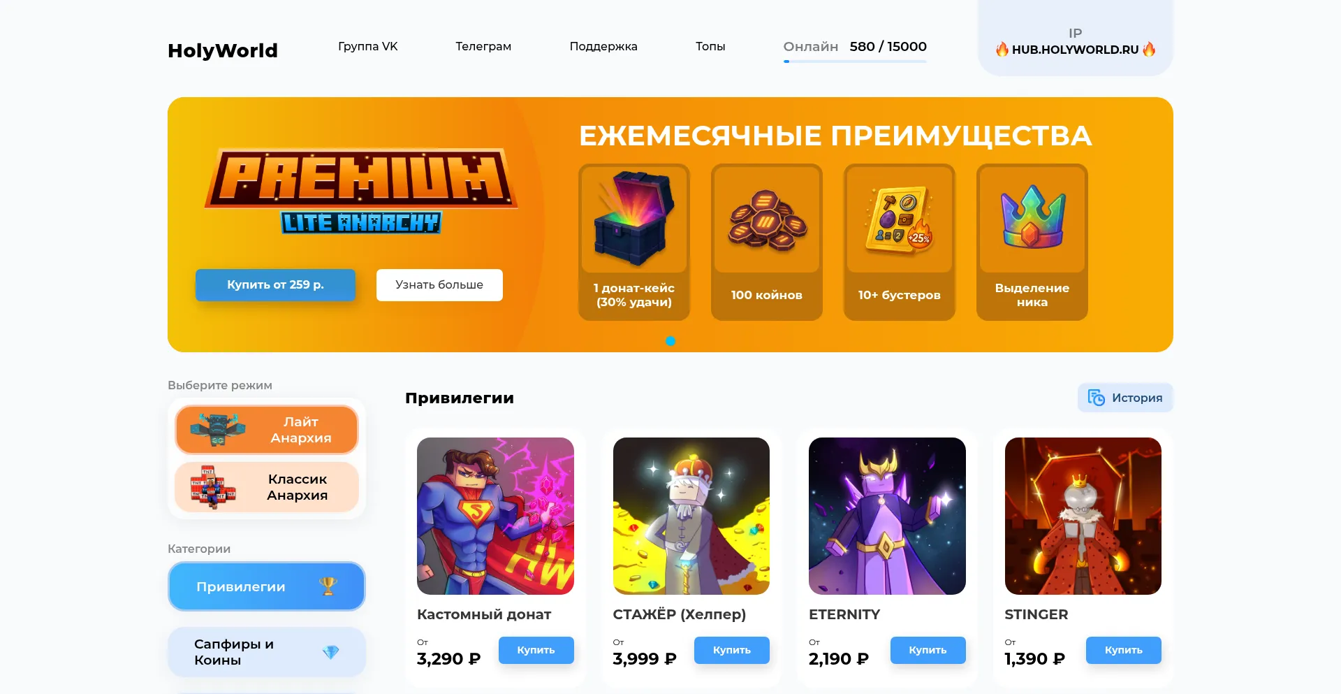Click the blue diamond icon for Сапфиры и Коины
Viewport: 1341px width, 694px height.
[331, 652]
